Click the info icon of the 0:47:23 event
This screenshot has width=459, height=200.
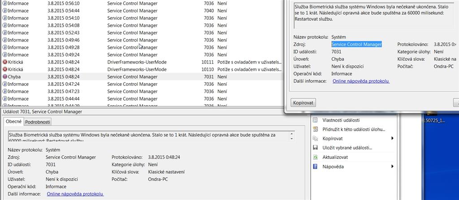point(4,91)
